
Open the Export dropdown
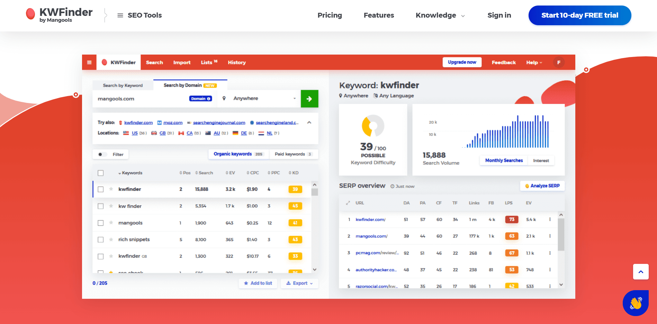click(299, 283)
